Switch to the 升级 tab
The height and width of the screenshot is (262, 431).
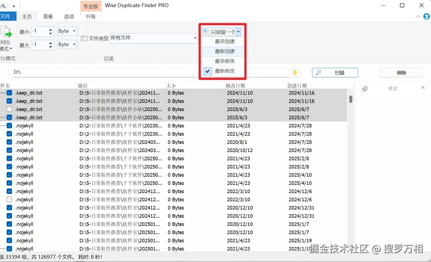[91, 17]
